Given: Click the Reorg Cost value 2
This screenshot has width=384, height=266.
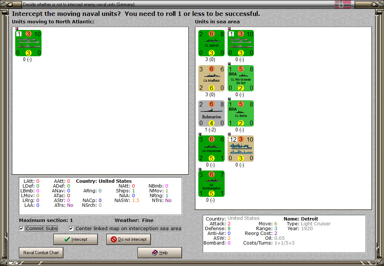Looking at the screenshot, I should pos(276,233).
